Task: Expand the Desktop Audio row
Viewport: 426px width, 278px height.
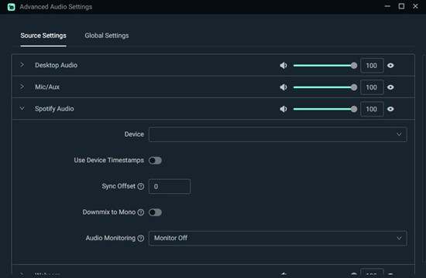Action: pyautogui.click(x=22, y=65)
